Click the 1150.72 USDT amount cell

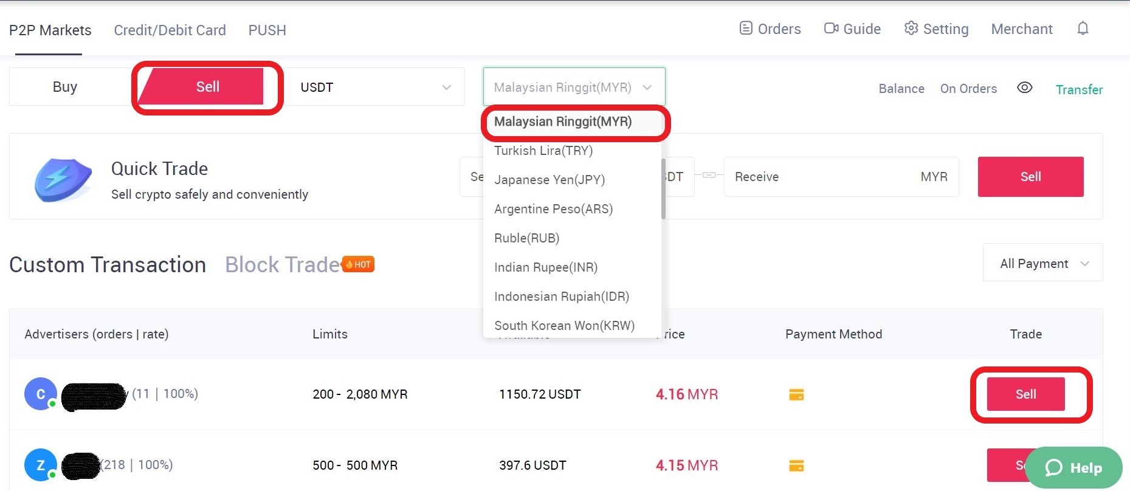click(540, 394)
